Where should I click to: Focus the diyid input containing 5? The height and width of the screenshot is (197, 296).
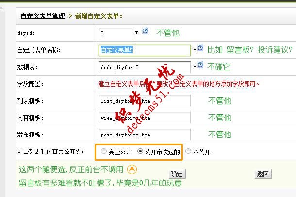point(115,33)
